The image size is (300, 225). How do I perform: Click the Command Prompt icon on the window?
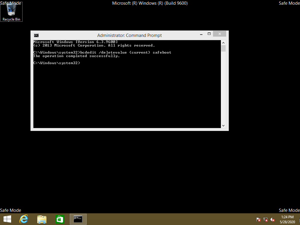coord(36,35)
